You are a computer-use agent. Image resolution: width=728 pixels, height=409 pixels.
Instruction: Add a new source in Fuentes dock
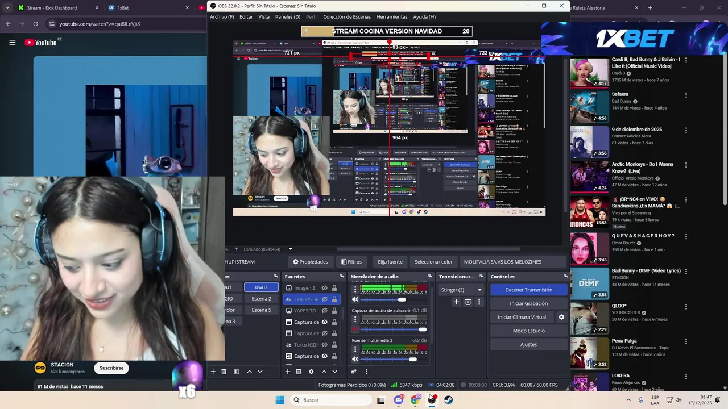point(287,372)
